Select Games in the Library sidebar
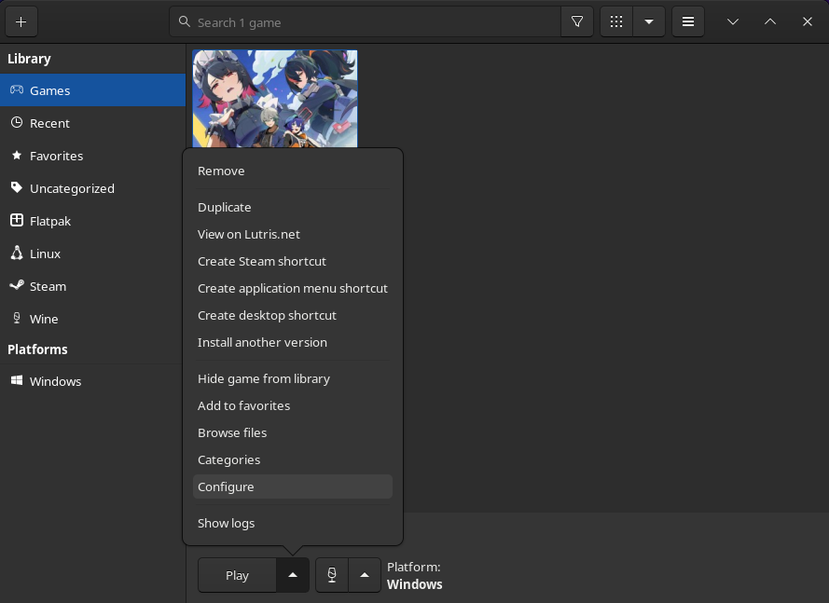Image resolution: width=829 pixels, height=603 pixels. point(50,90)
